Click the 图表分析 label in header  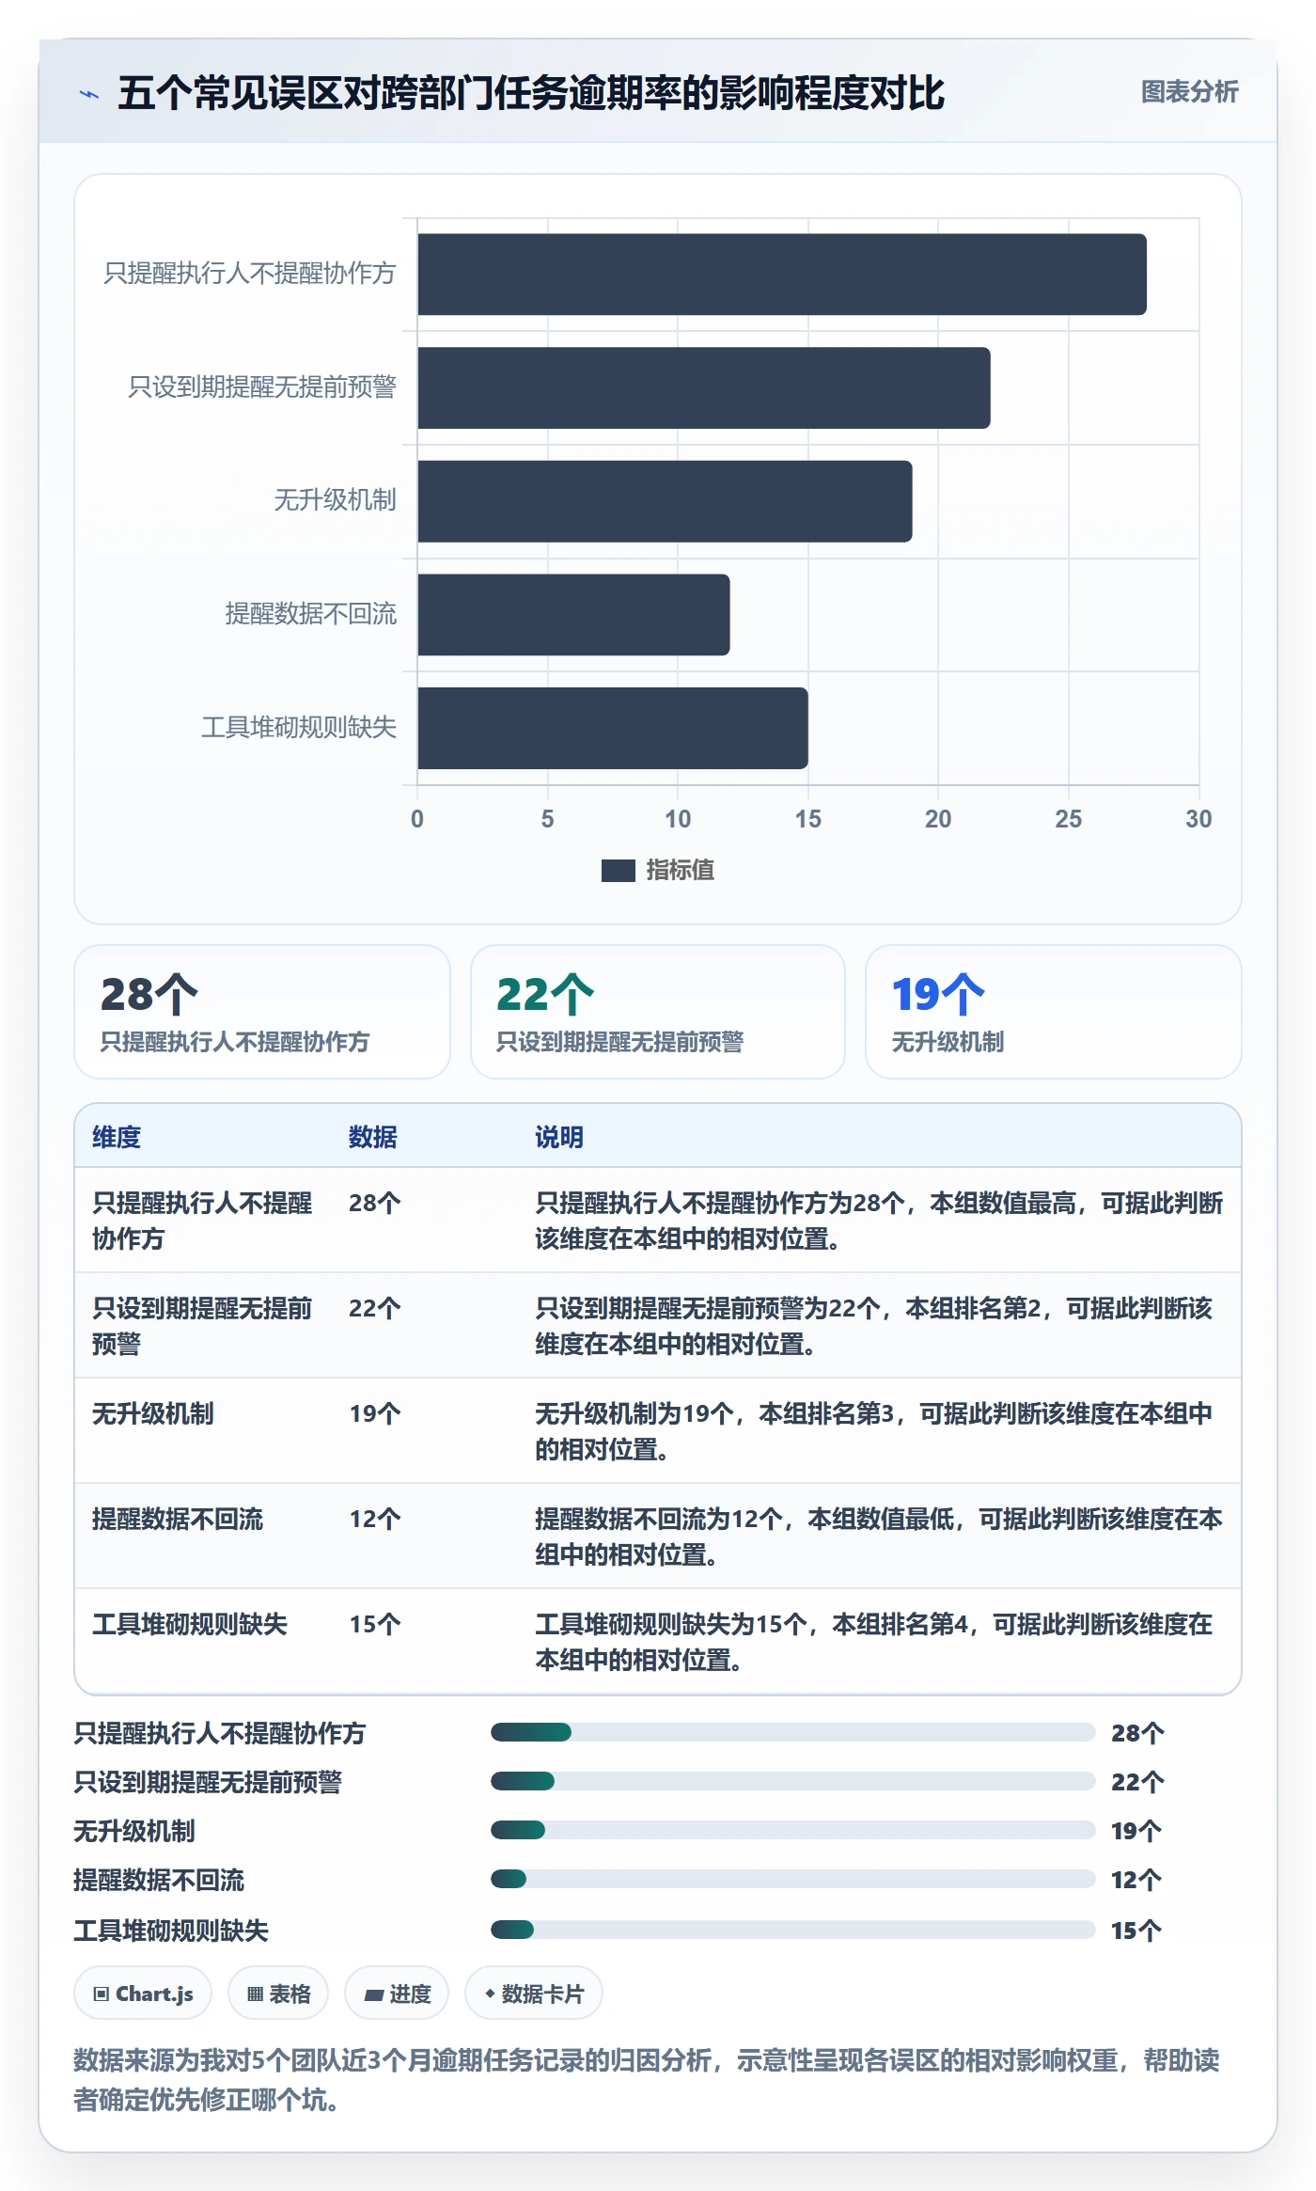1189,91
